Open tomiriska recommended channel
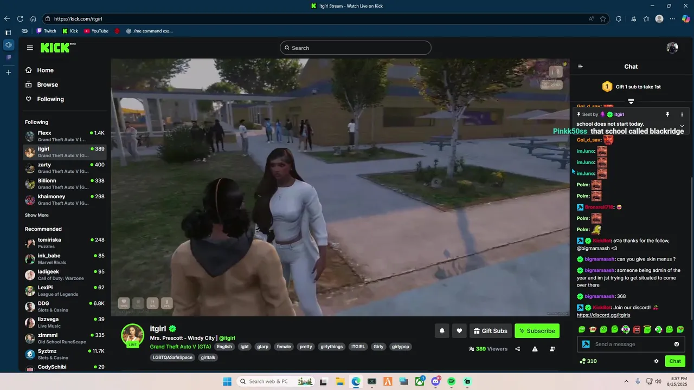Image resolution: width=694 pixels, height=390 pixels. [x=65, y=243]
